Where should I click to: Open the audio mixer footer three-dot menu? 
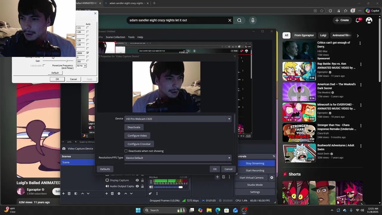157,193
